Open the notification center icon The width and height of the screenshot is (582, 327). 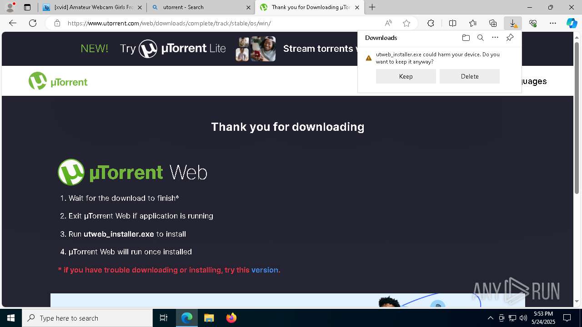(x=567, y=318)
